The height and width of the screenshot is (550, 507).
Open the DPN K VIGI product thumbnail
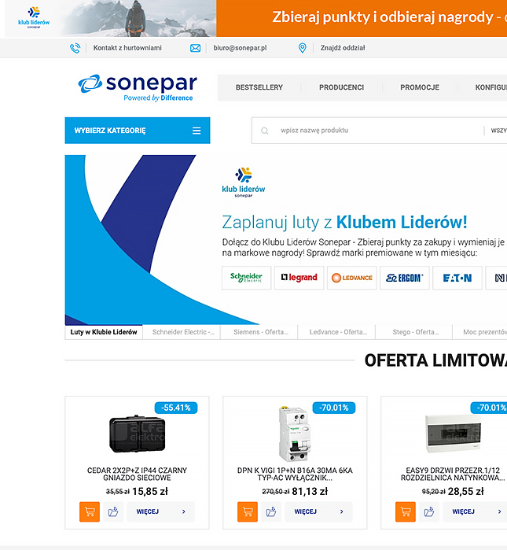tap(295, 434)
